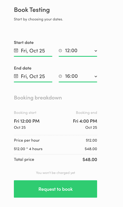Click the start date calendar icon
123x207 pixels.
(x=16, y=50)
